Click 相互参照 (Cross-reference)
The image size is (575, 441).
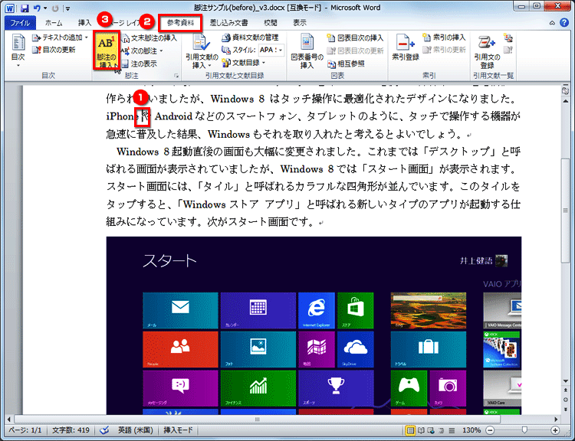(x=346, y=64)
